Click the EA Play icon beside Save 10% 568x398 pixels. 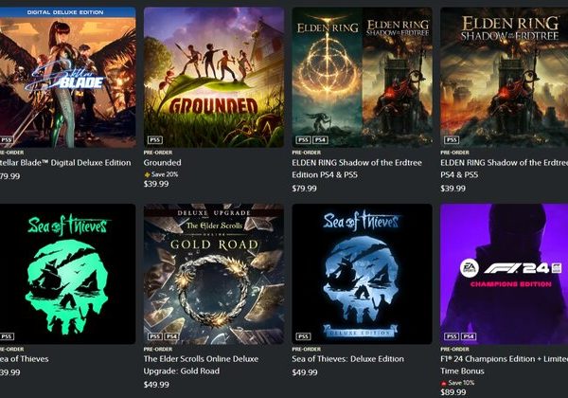[443, 383]
